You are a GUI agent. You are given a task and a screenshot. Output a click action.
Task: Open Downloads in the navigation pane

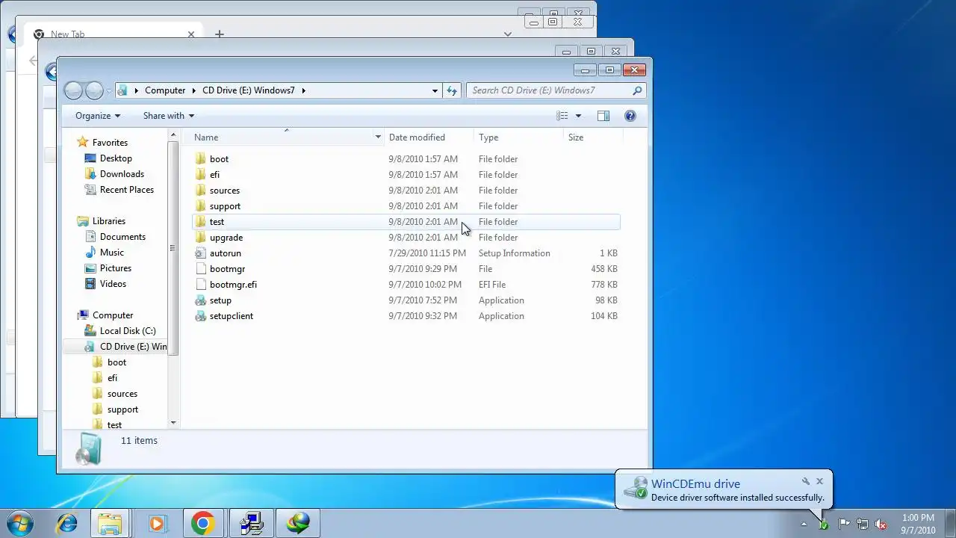click(x=122, y=174)
